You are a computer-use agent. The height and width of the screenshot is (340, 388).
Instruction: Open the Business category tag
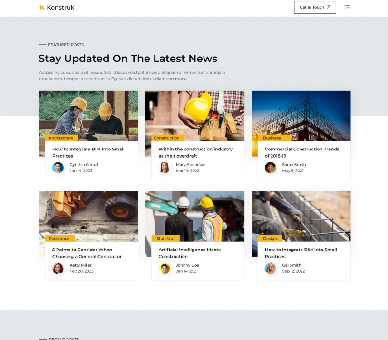274,138
